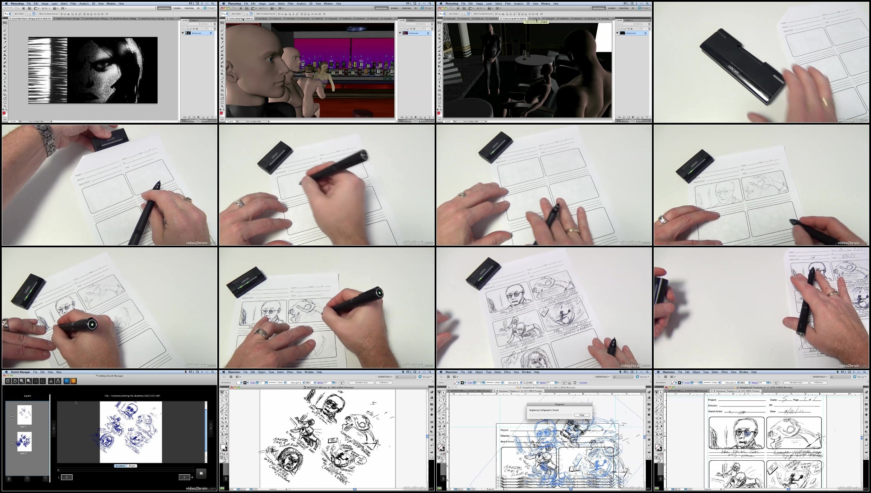Switch to Channels tab in face-image frame

194,20
